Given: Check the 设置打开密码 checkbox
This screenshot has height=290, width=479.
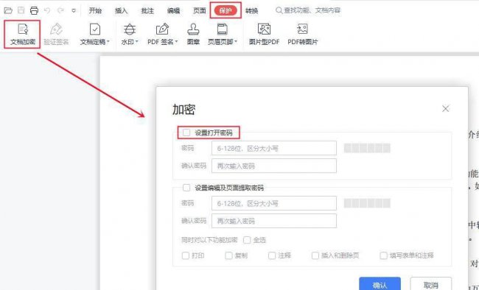Looking at the screenshot, I should (x=186, y=132).
